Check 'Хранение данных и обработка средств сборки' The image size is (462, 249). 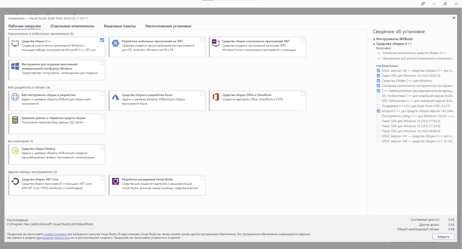coord(102,117)
